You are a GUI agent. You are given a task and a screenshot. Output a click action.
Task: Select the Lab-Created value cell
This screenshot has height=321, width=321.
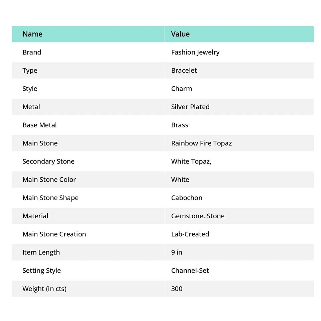[190, 234]
